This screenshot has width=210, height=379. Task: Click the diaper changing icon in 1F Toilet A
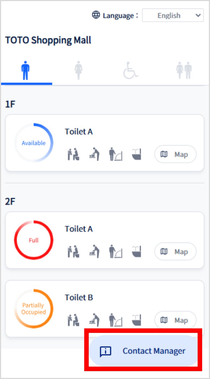[94, 154]
